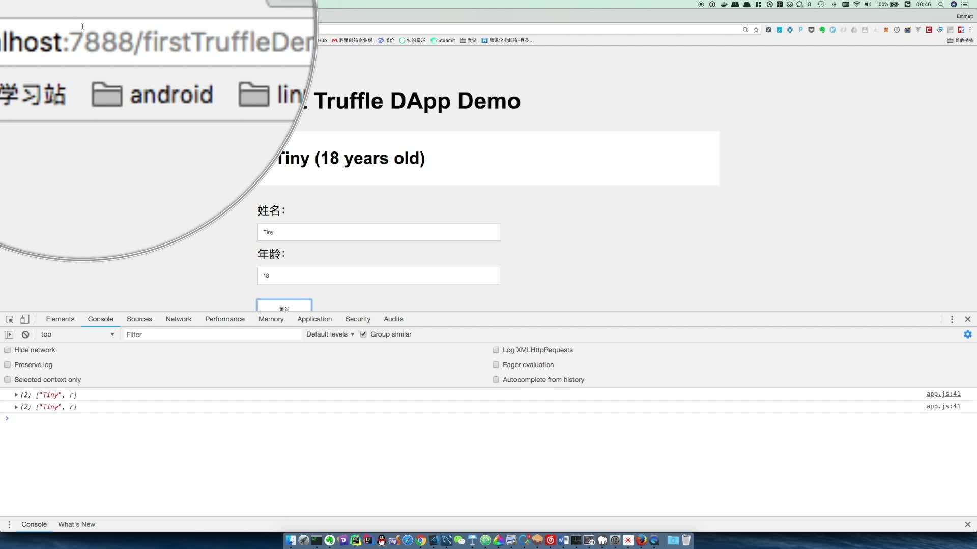Click the 年龄 input field with 18
Image resolution: width=977 pixels, height=549 pixels.
[379, 276]
